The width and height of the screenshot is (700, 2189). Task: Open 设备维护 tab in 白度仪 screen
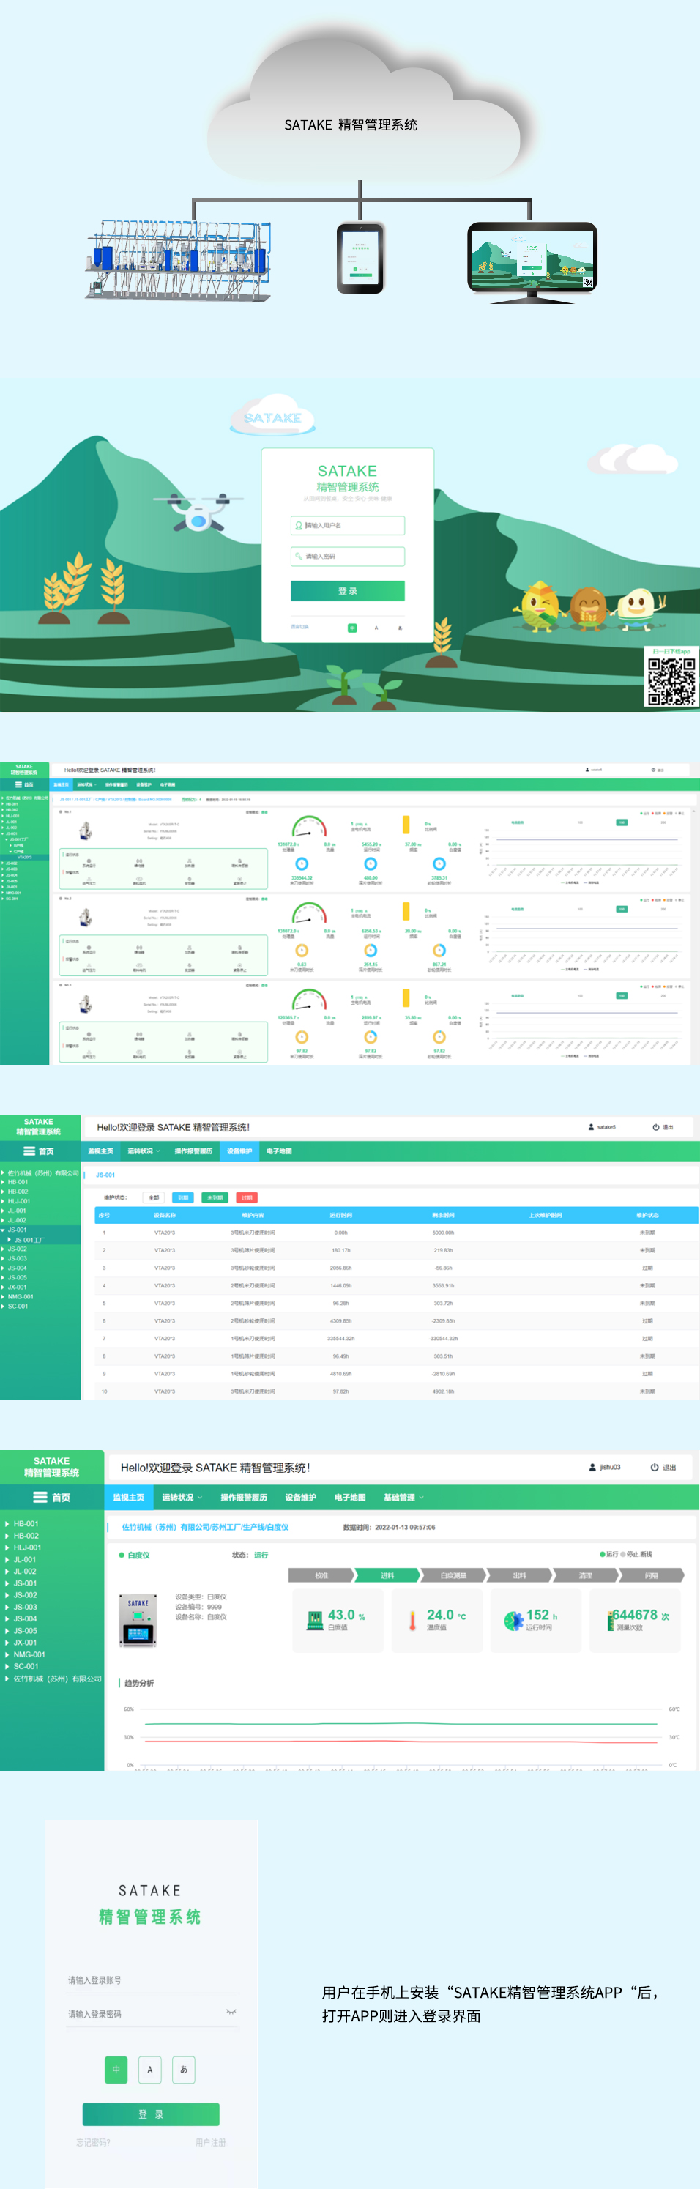pos(301,1498)
